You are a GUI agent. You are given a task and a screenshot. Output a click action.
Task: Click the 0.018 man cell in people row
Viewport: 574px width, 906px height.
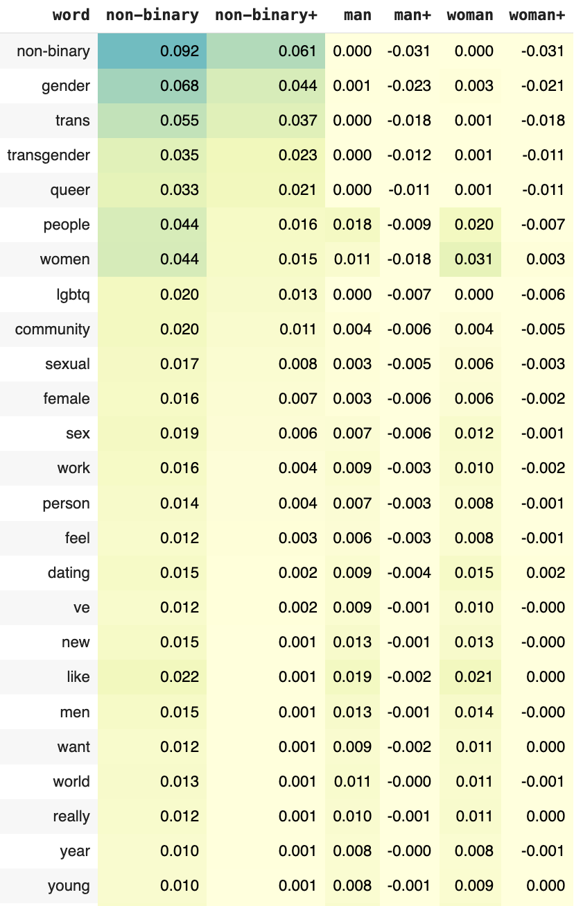coord(352,225)
